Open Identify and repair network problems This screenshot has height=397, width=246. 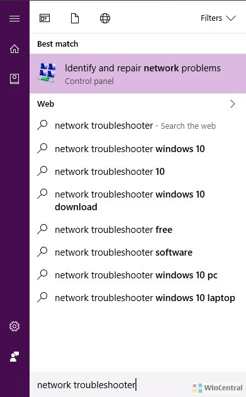[x=138, y=73]
